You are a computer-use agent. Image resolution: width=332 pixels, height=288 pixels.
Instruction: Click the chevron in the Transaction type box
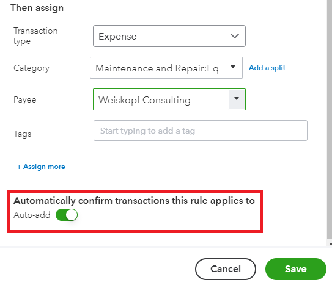tap(235, 36)
